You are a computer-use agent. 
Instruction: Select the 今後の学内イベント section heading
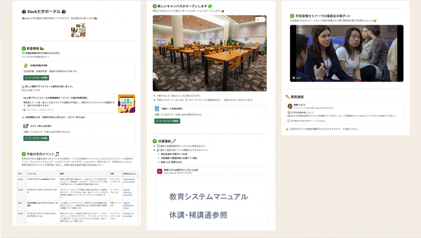coord(41,154)
